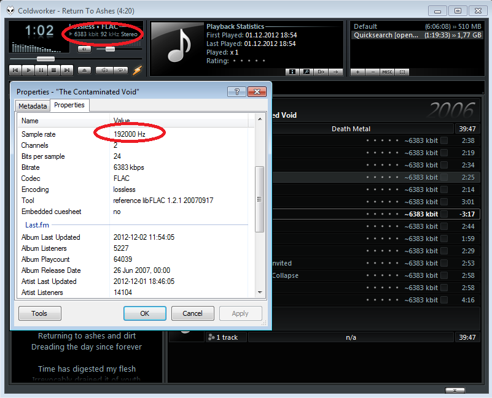Screen dimensions: 492x398
Task: Remove the playlist with the minus button
Action: coord(373,72)
